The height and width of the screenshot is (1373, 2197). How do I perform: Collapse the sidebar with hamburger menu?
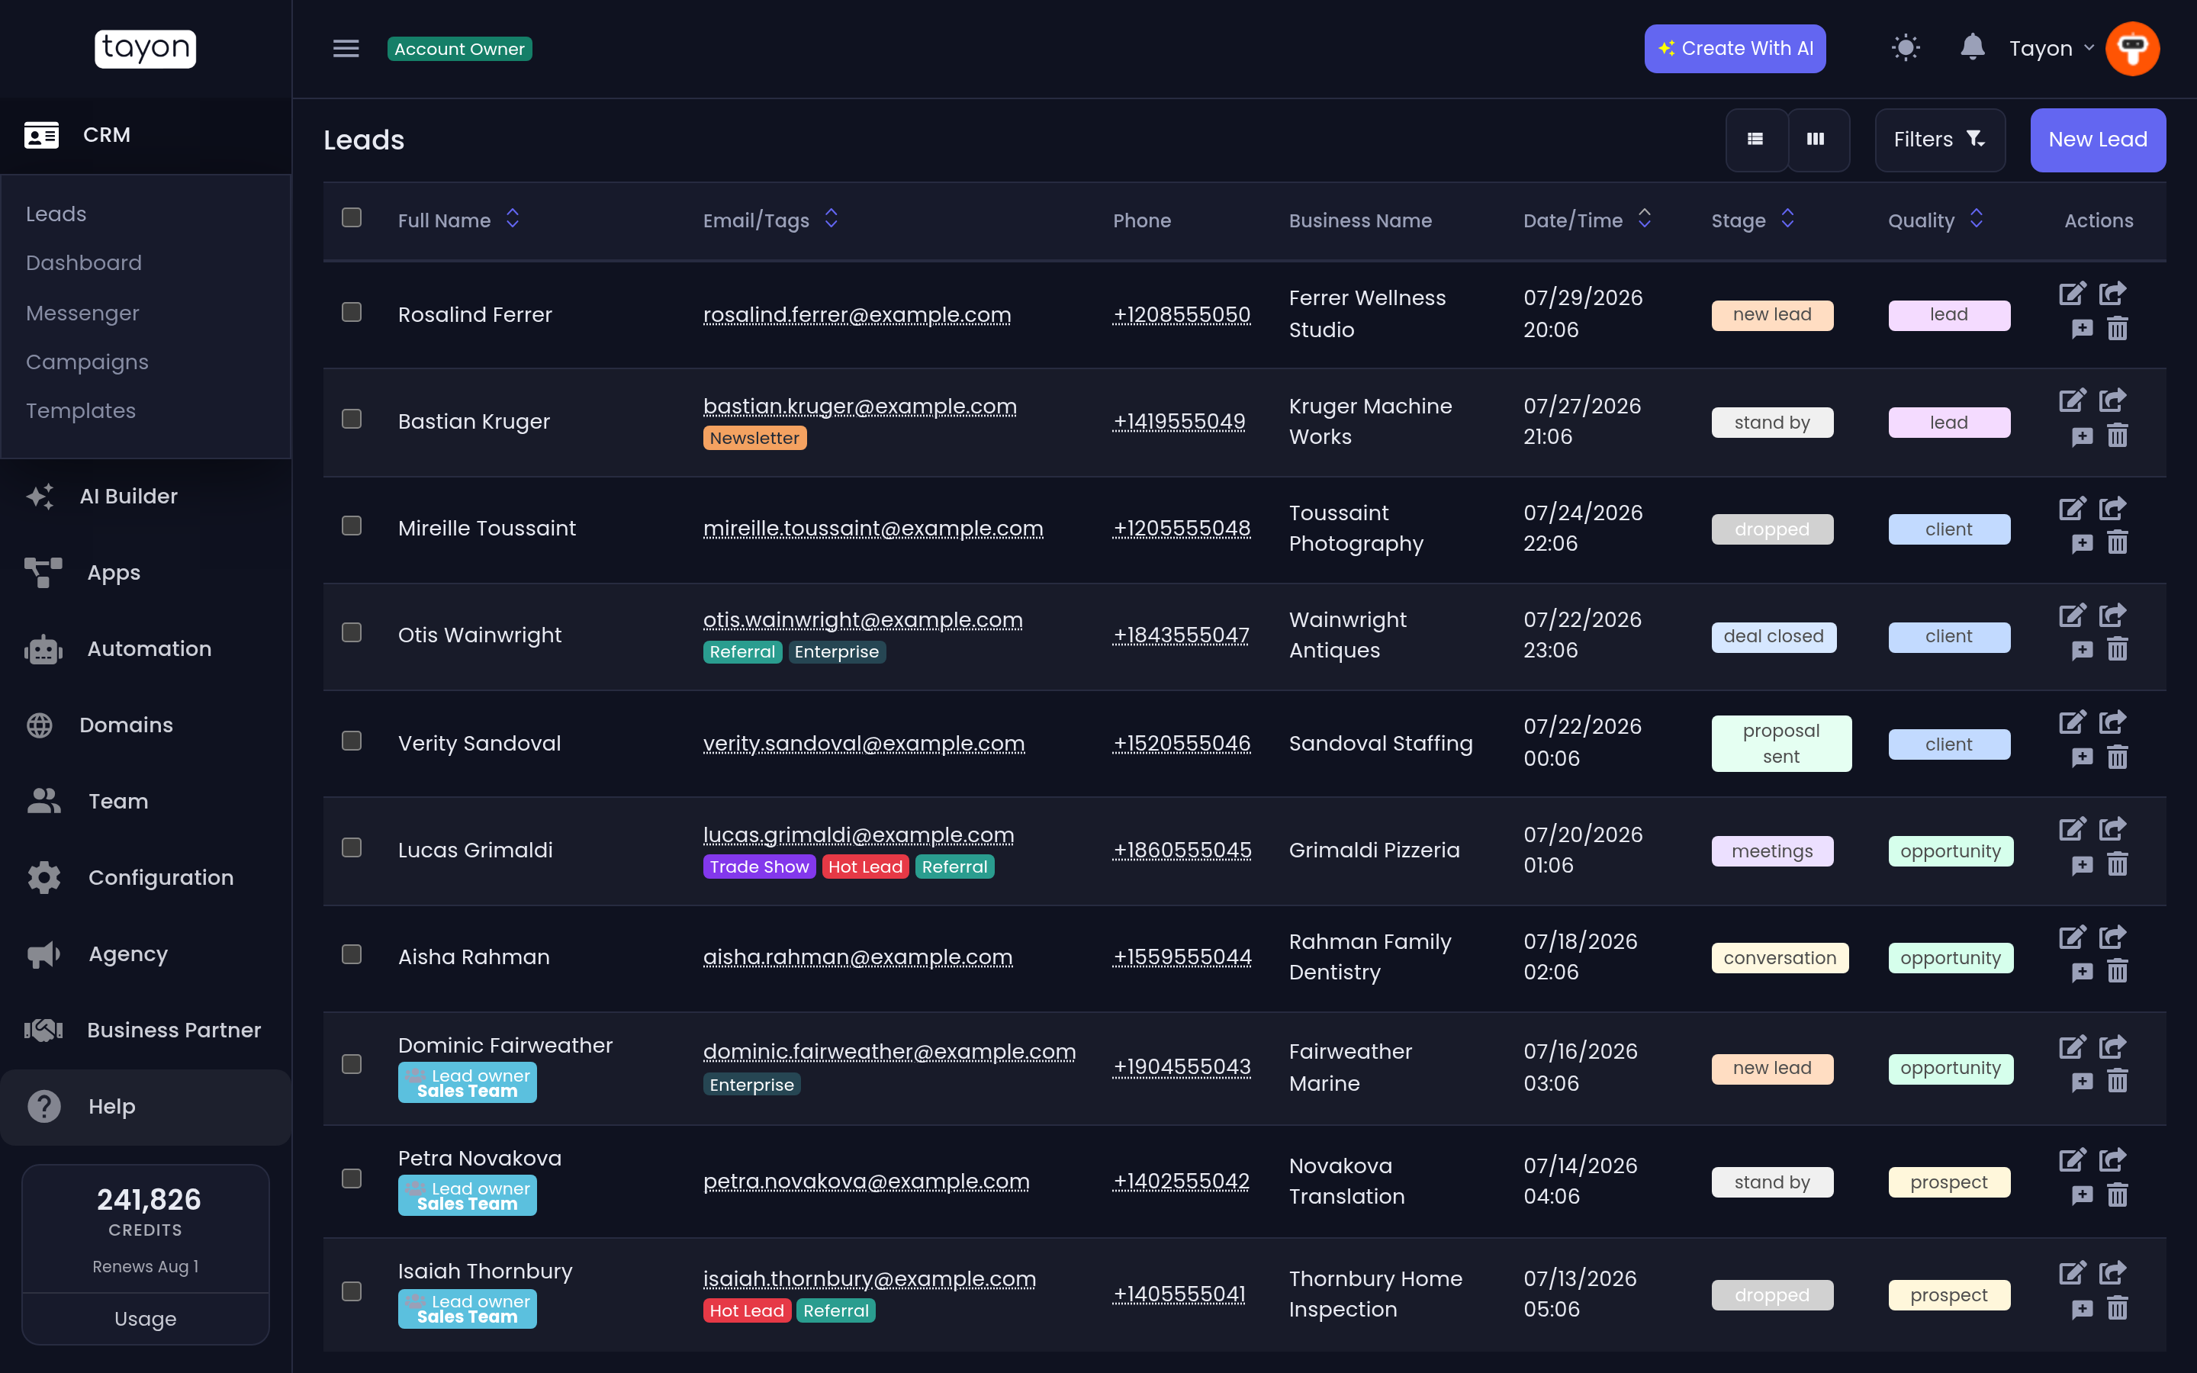coord(346,48)
